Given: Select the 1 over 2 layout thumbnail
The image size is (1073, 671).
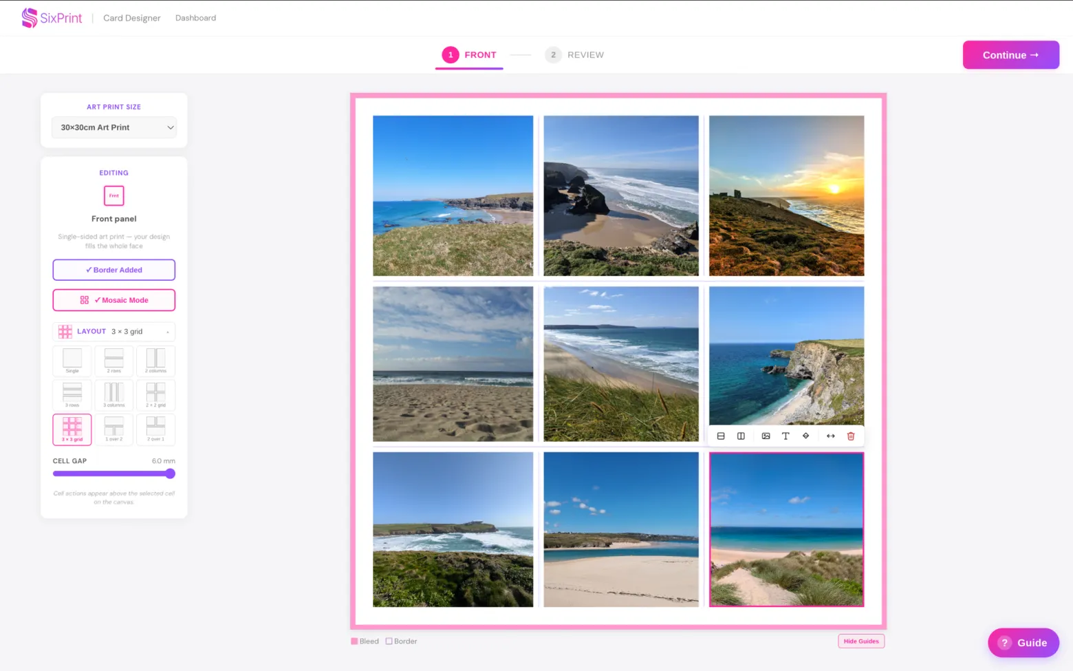Looking at the screenshot, I should [114, 429].
